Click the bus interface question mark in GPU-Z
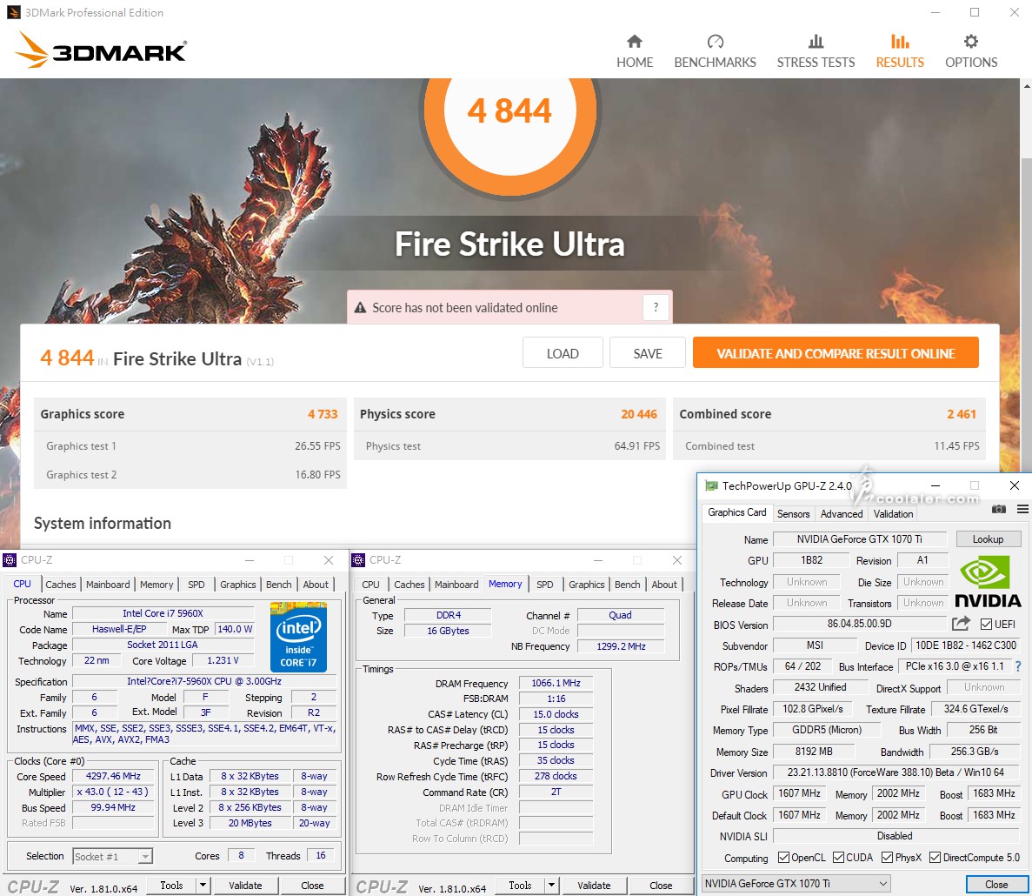 (1018, 666)
